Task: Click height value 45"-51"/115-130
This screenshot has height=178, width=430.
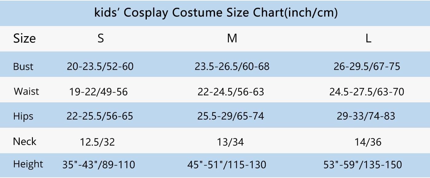Action: [x=227, y=165]
